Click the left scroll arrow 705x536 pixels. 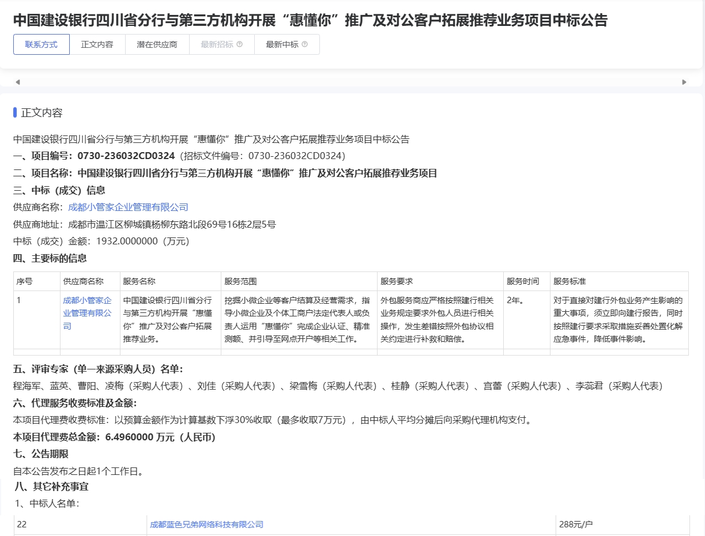pos(18,82)
